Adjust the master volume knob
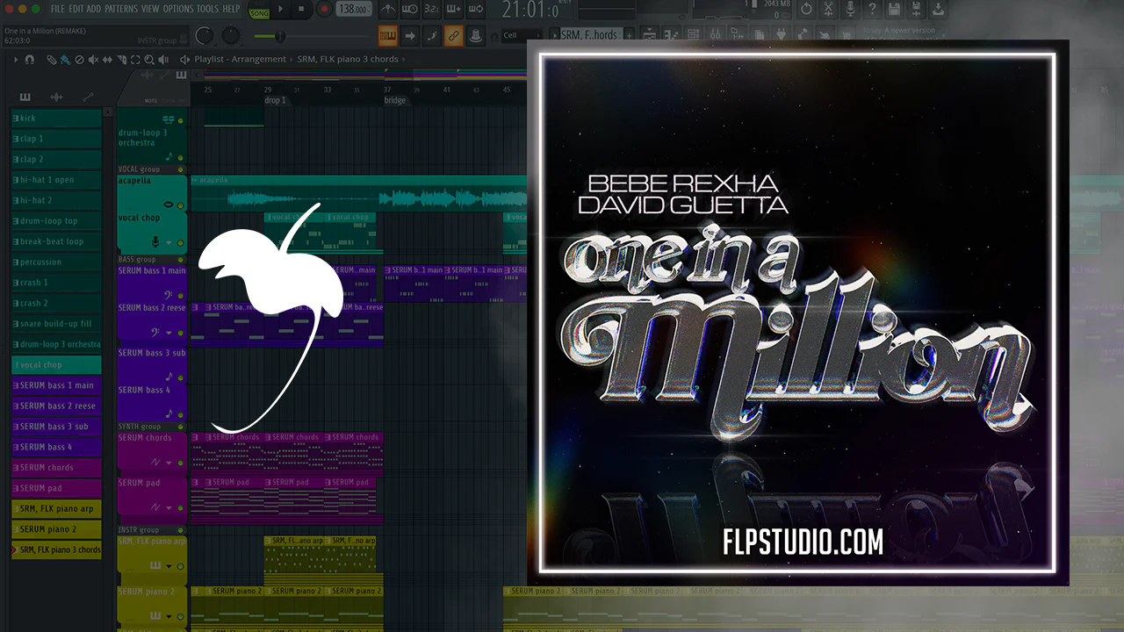Image resolution: width=1124 pixels, height=632 pixels. point(204,36)
